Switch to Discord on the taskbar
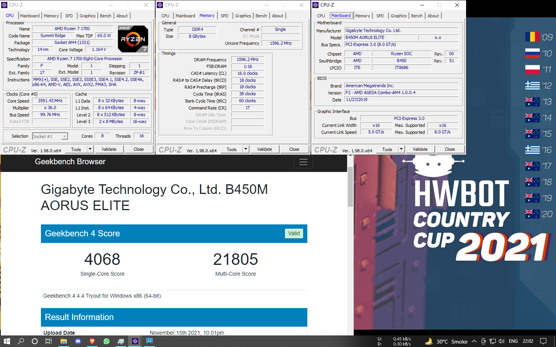 [78, 341]
